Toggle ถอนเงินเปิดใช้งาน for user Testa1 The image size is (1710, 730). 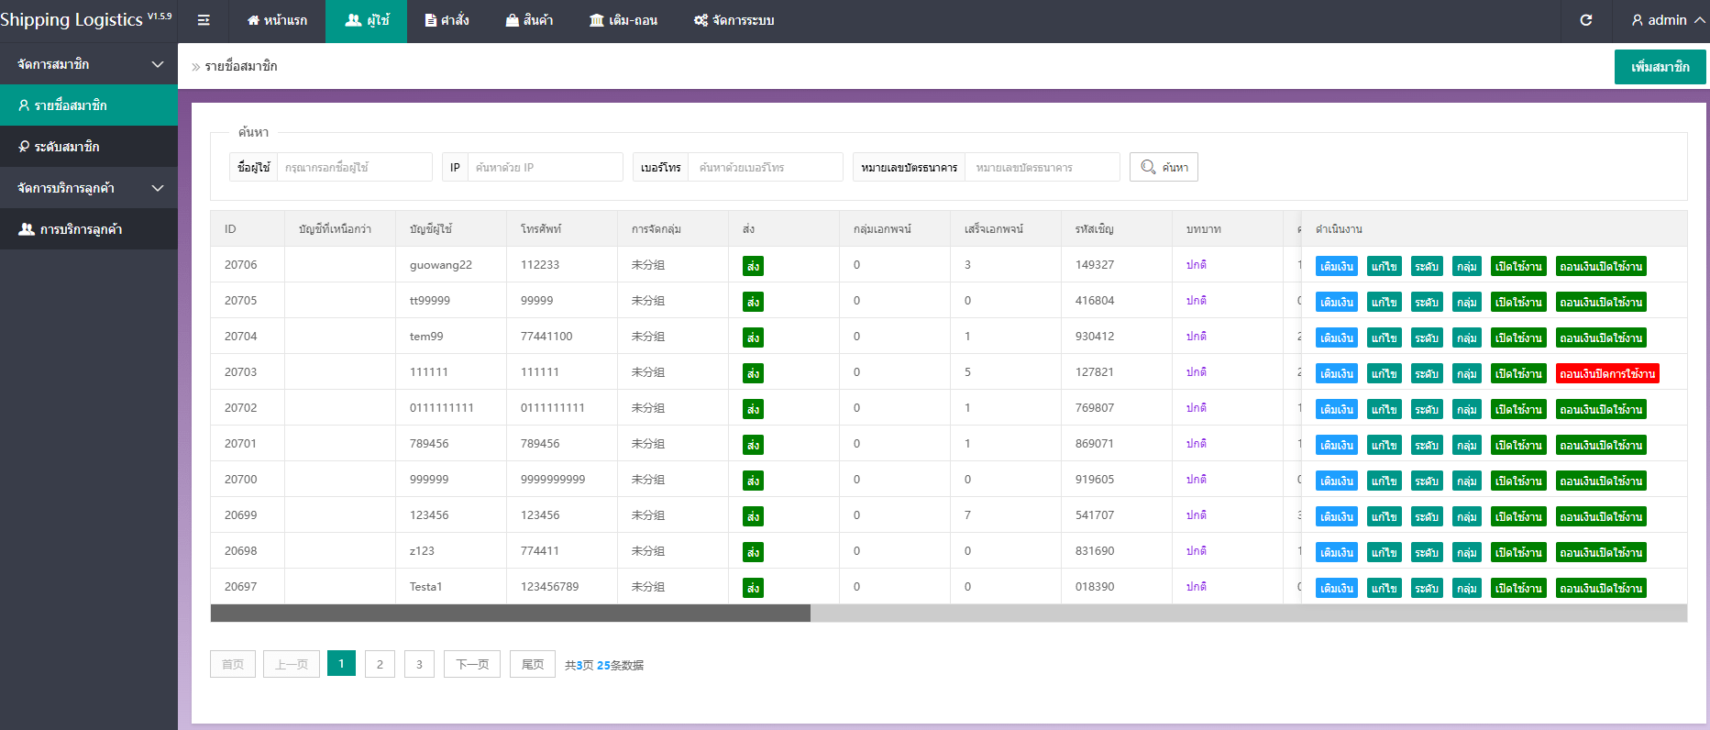1600,588
